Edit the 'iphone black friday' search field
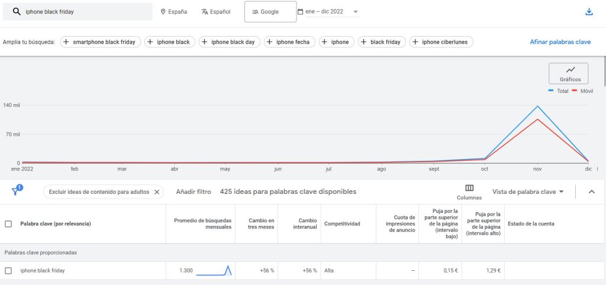Viewport: 606px width, 285px height. coord(78,12)
